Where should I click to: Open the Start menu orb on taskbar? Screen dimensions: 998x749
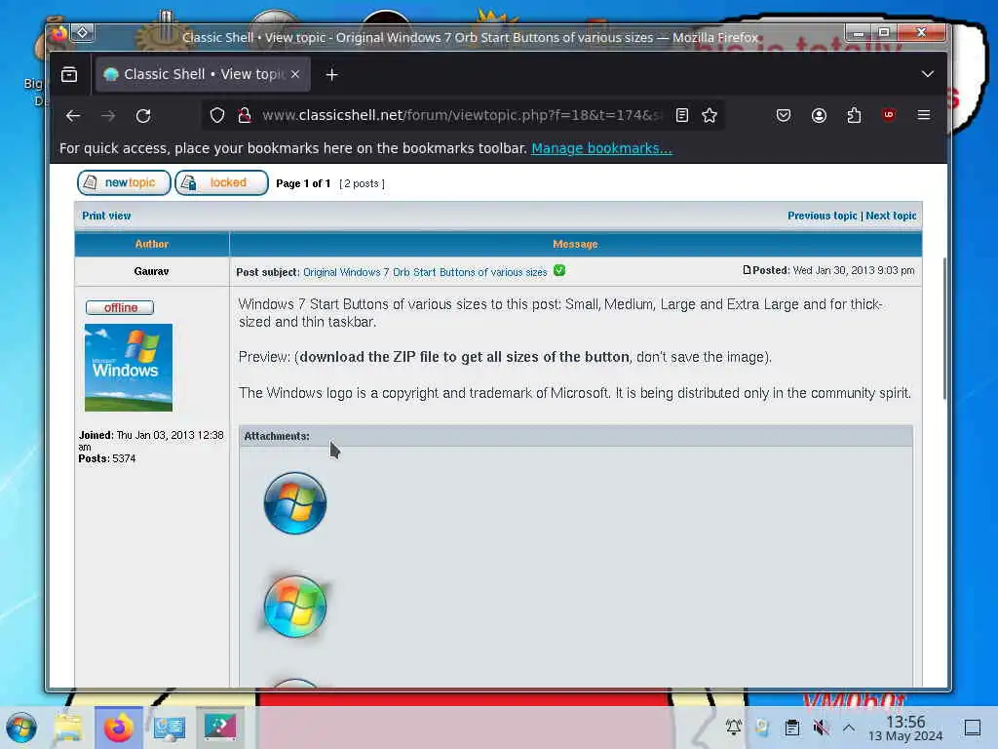click(21, 728)
